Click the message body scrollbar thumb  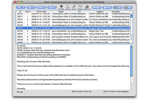131,61
